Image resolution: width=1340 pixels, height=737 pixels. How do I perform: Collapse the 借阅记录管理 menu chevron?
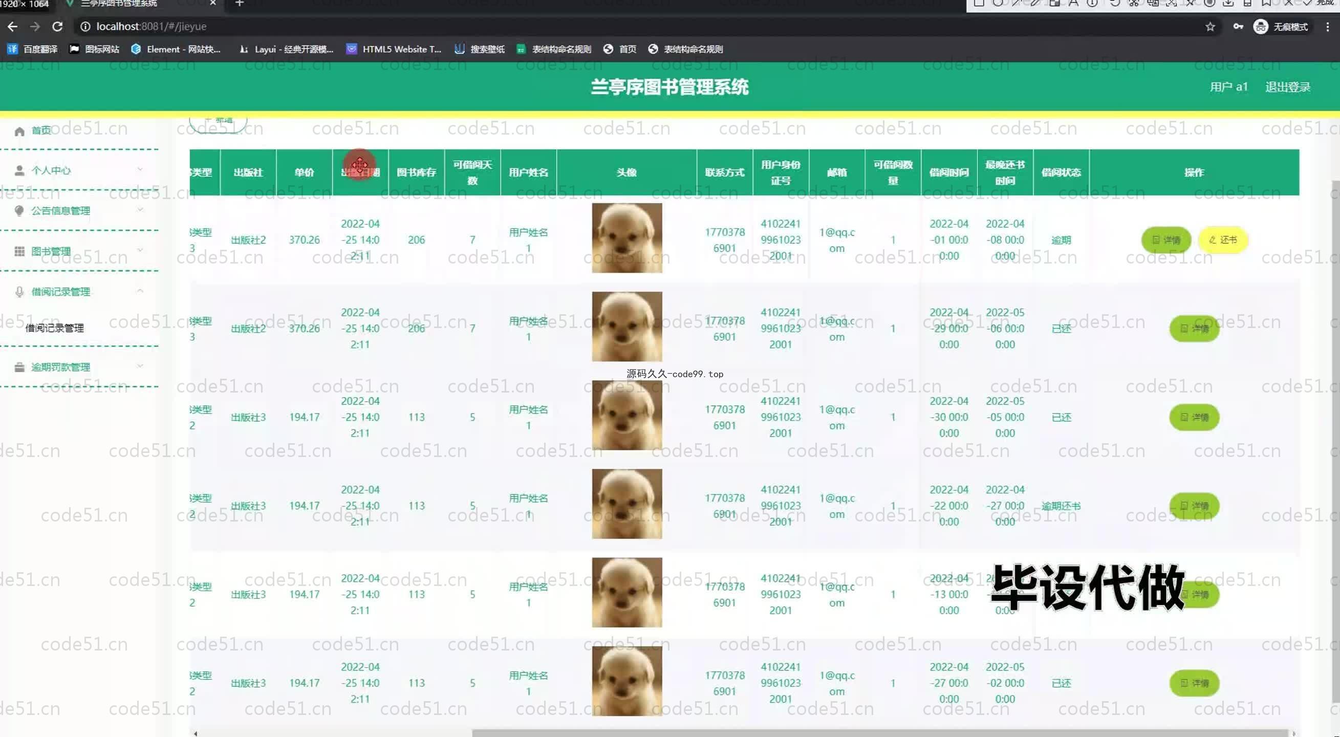pos(140,291)
